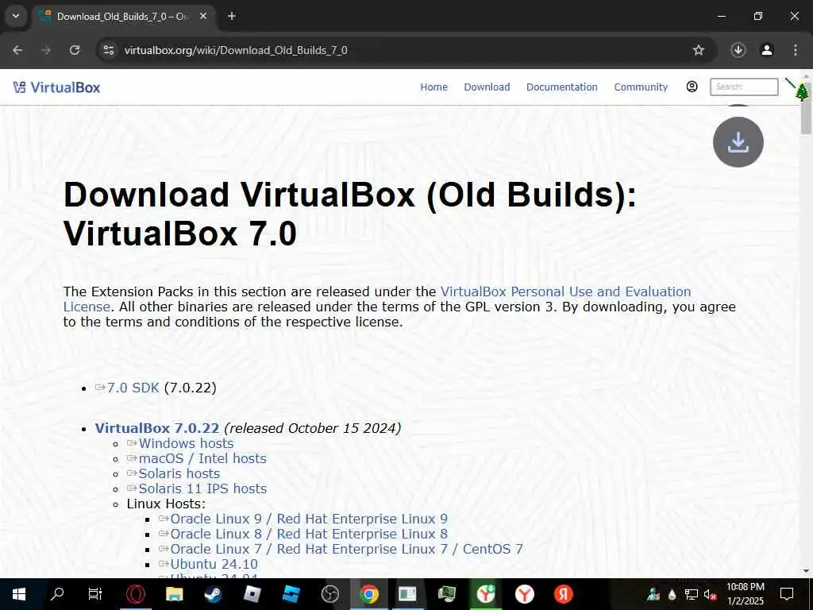Open File Explorer from the taskbar
This screenshot has height=610, width=813.
click(174, 594)
